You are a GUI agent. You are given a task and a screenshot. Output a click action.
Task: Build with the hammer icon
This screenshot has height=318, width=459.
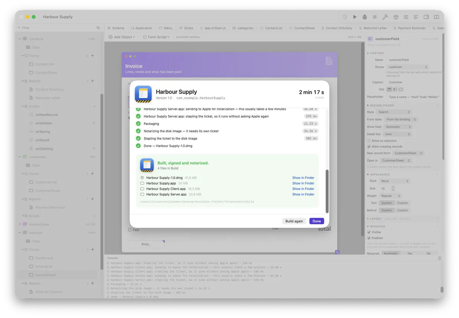click(x=385, y=17)
